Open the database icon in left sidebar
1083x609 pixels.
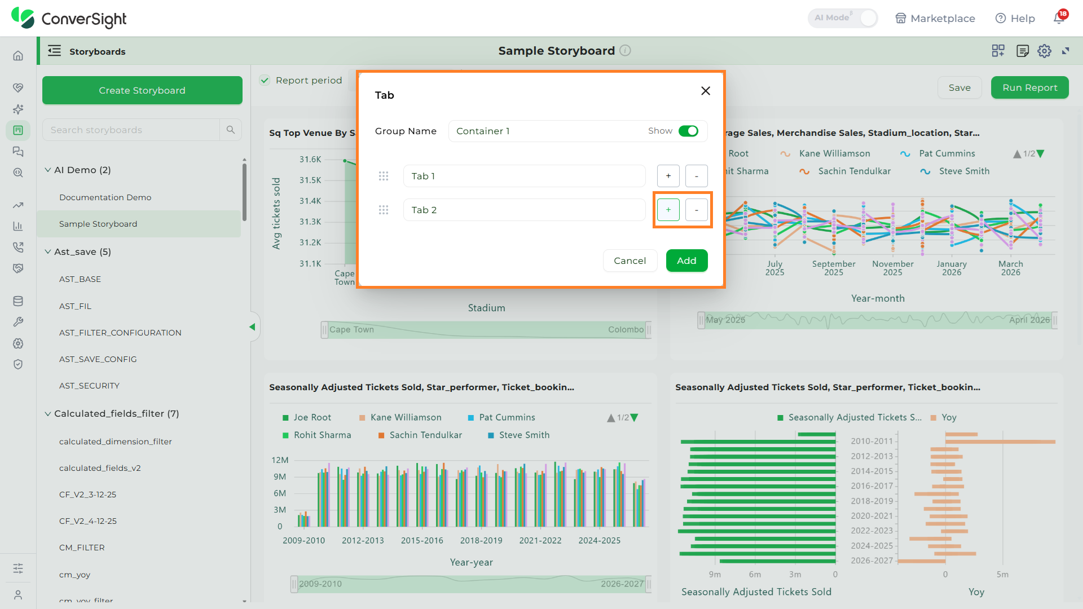[18, 301]
